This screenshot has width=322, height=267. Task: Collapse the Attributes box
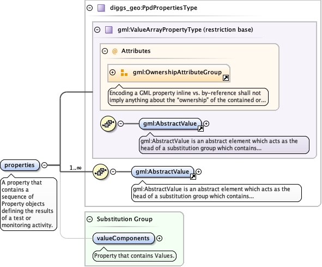click(x=105, y=51)
